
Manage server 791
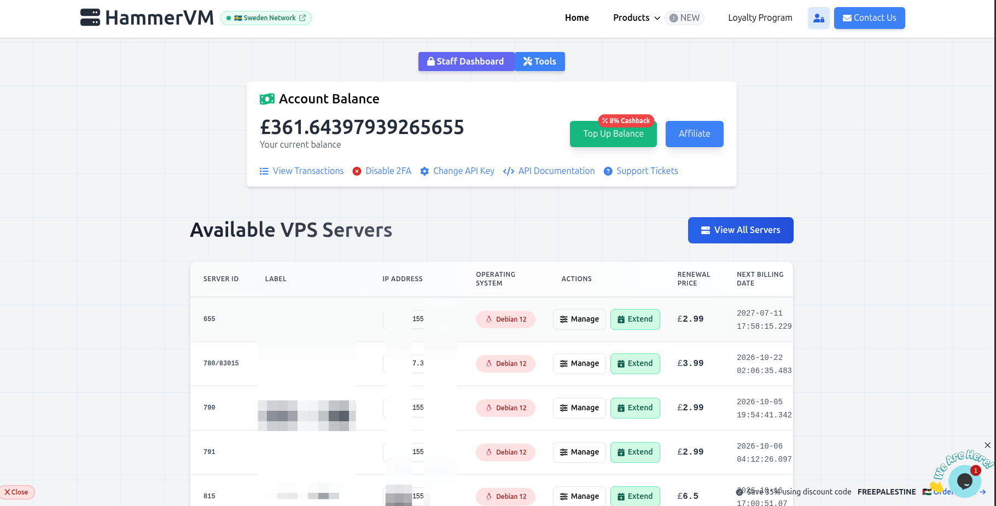coord(579,452)
